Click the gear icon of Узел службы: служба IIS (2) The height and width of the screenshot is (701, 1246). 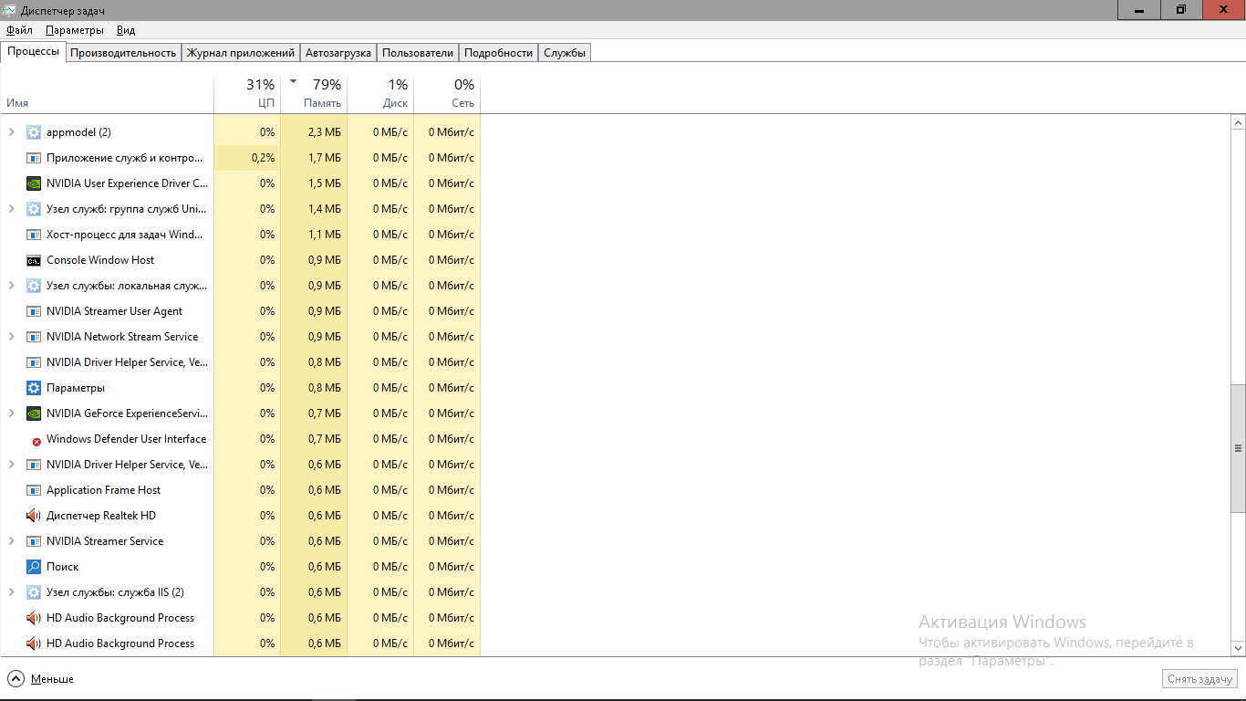pyautogui.click(x=34, y=592)
